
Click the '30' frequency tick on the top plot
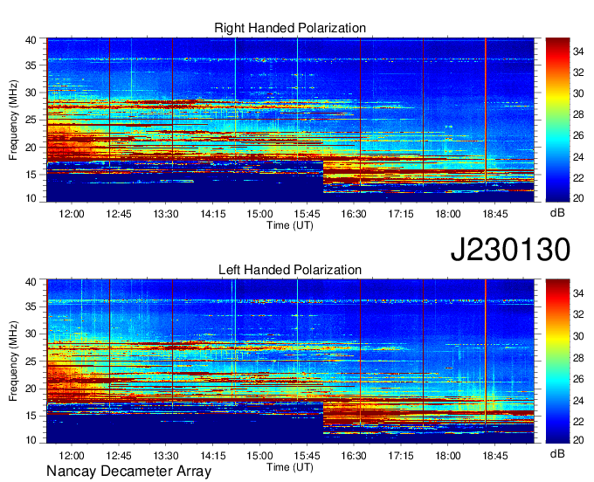(x=31, y=93)
